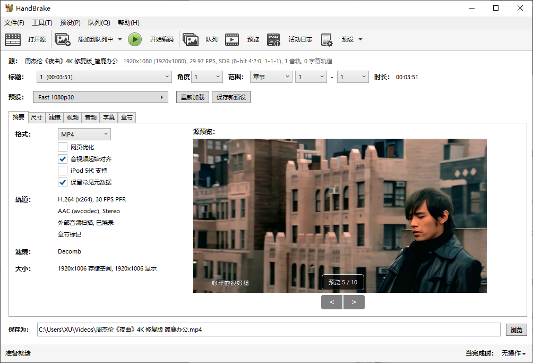Switch to the 视频 tab
The width and height of the screenshot is (533, 363).
pos(73,117)
